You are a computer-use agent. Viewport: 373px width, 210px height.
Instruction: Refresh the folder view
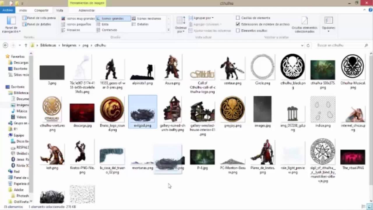[308, 45]
